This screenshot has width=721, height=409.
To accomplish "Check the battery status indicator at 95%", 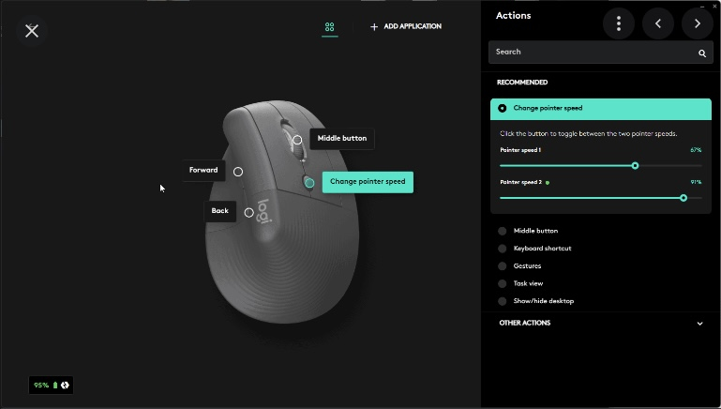I will coord(51,385).
